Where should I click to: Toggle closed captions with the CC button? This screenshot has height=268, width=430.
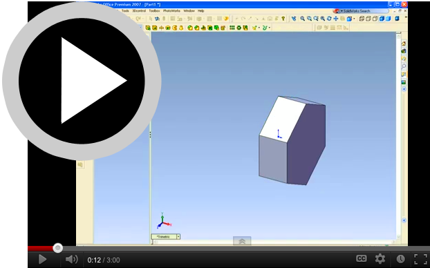pos(361,259)
